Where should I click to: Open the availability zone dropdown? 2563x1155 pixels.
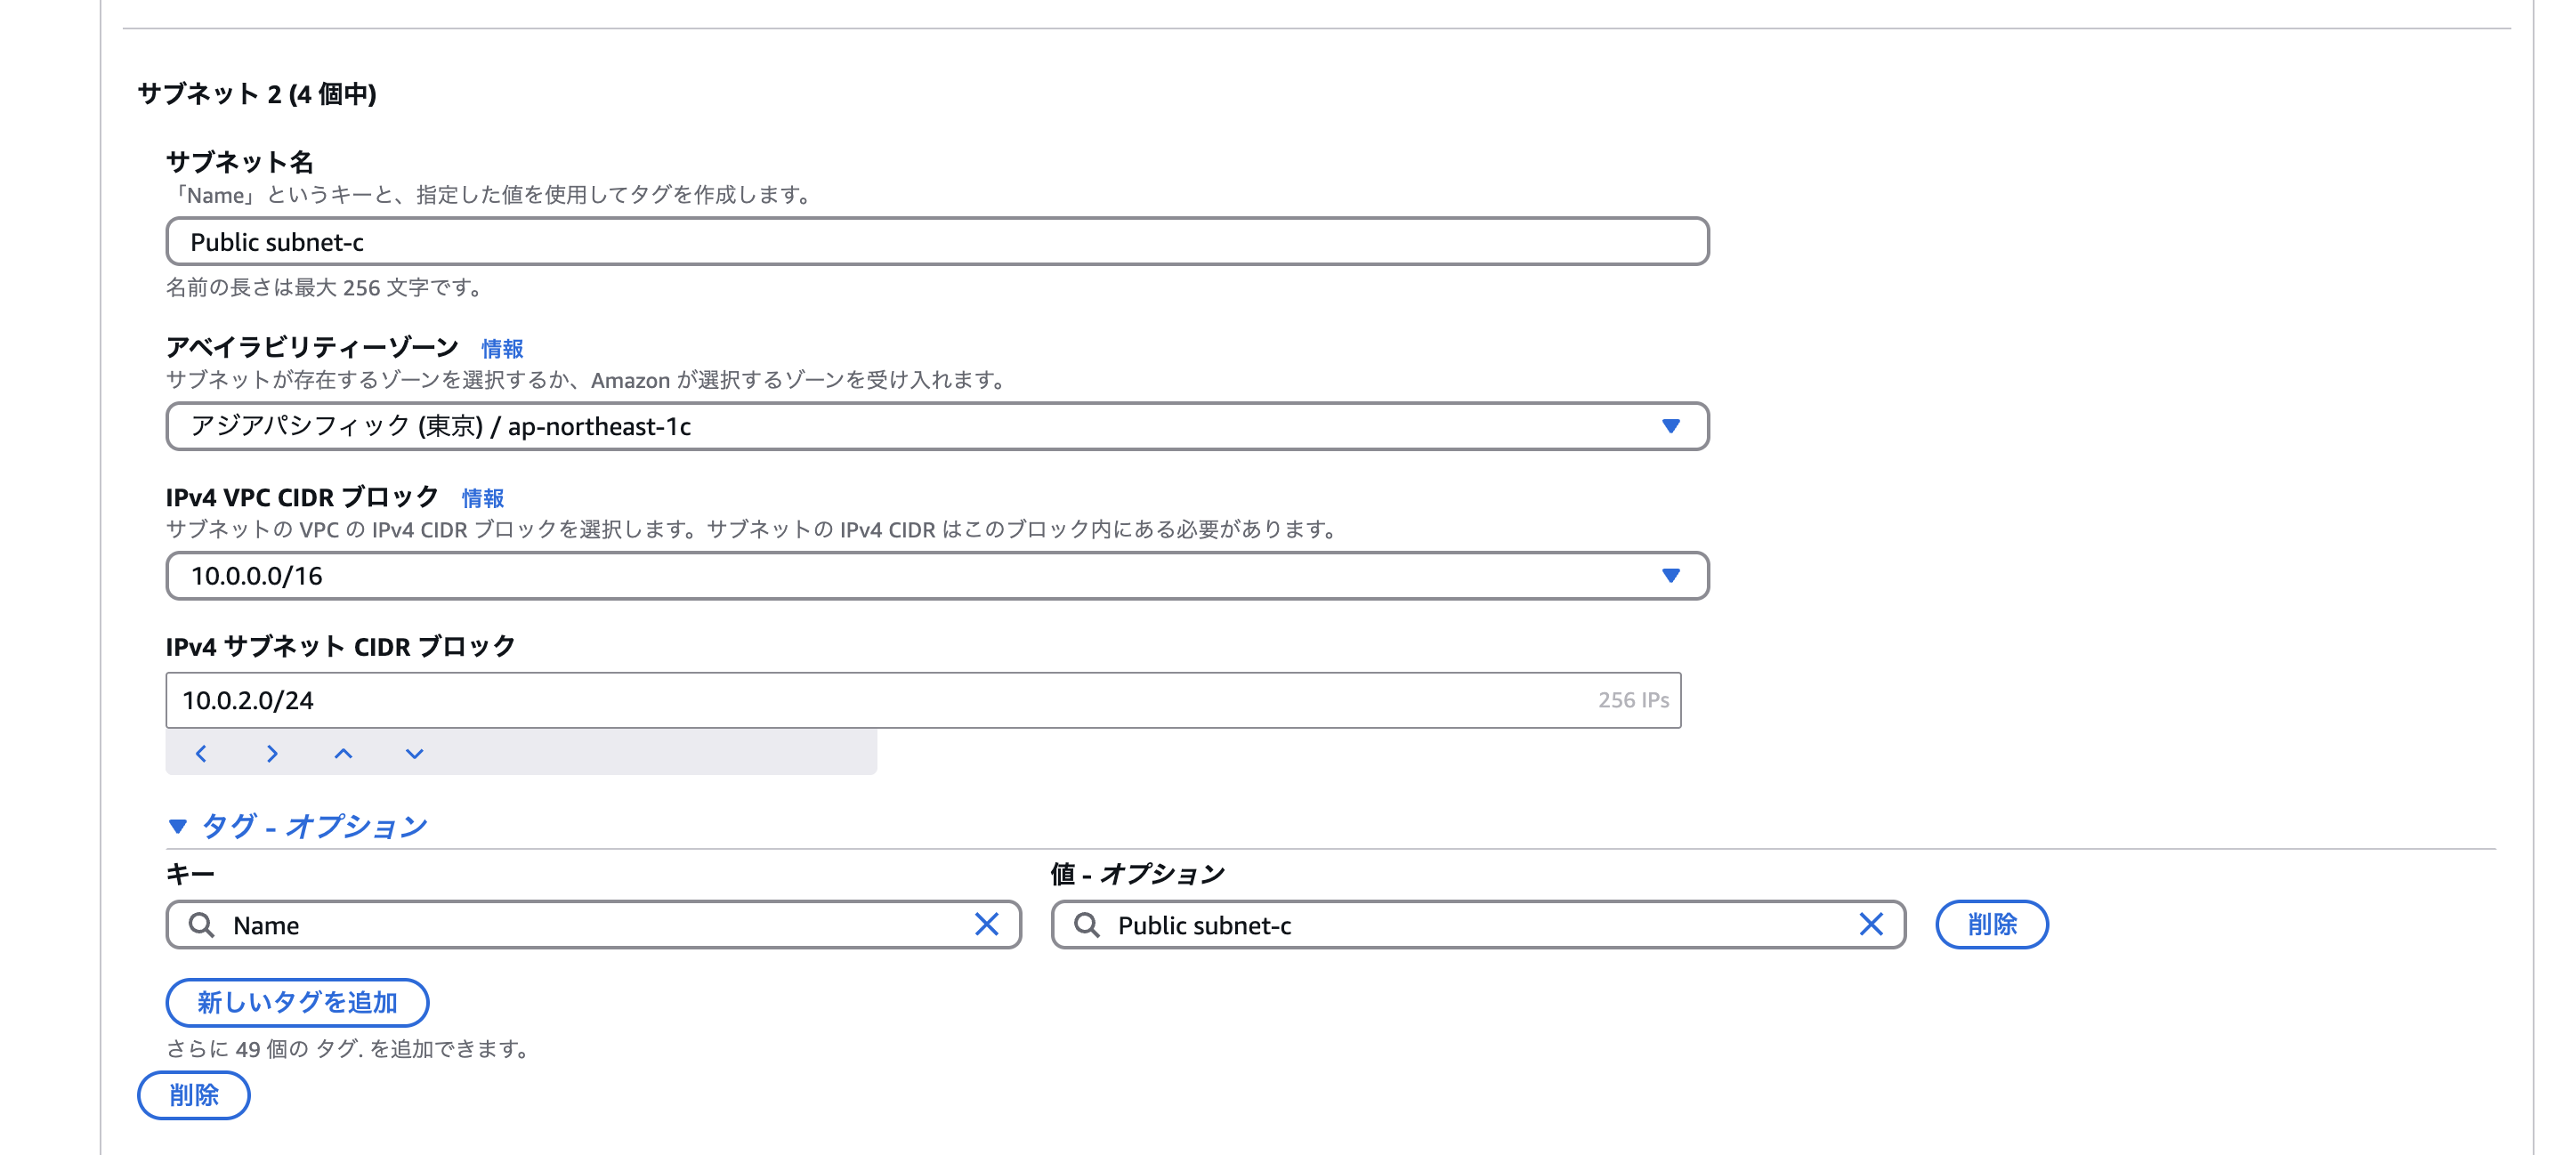pos(1670,426)
